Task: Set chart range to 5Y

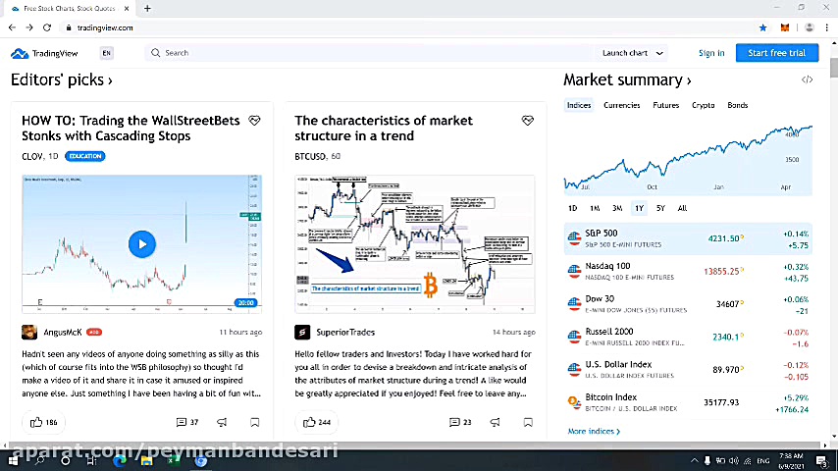Action: pyautogui.click(x=660, y=208)
